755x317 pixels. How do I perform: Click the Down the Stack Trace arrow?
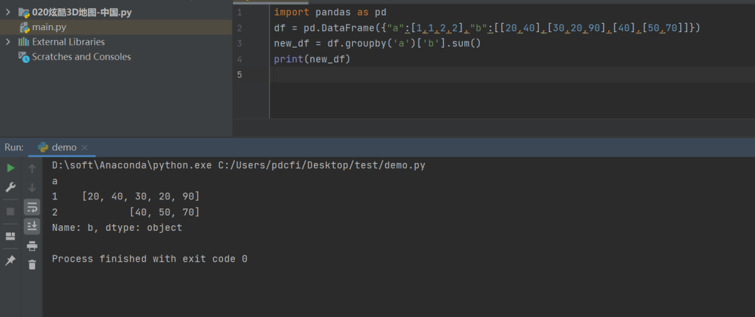32,188
